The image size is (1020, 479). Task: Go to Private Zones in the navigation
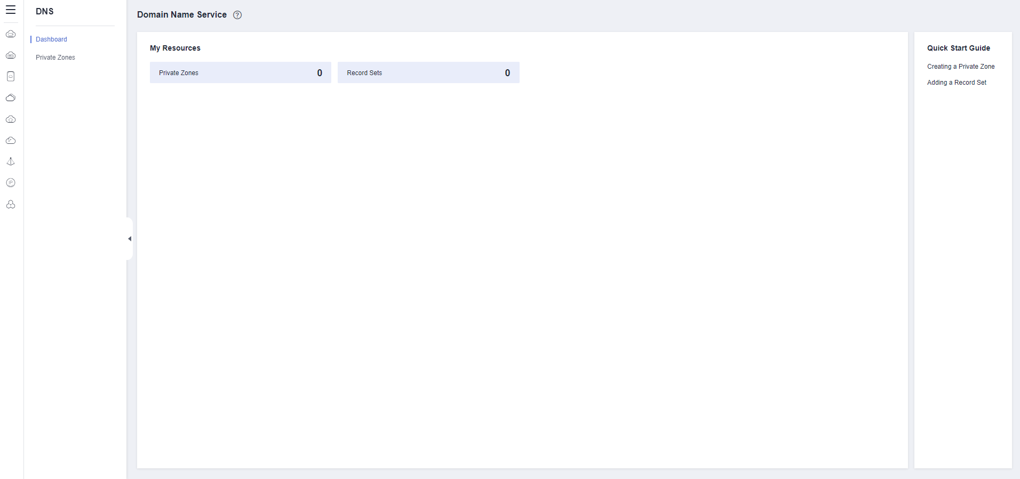coord(55,58)
